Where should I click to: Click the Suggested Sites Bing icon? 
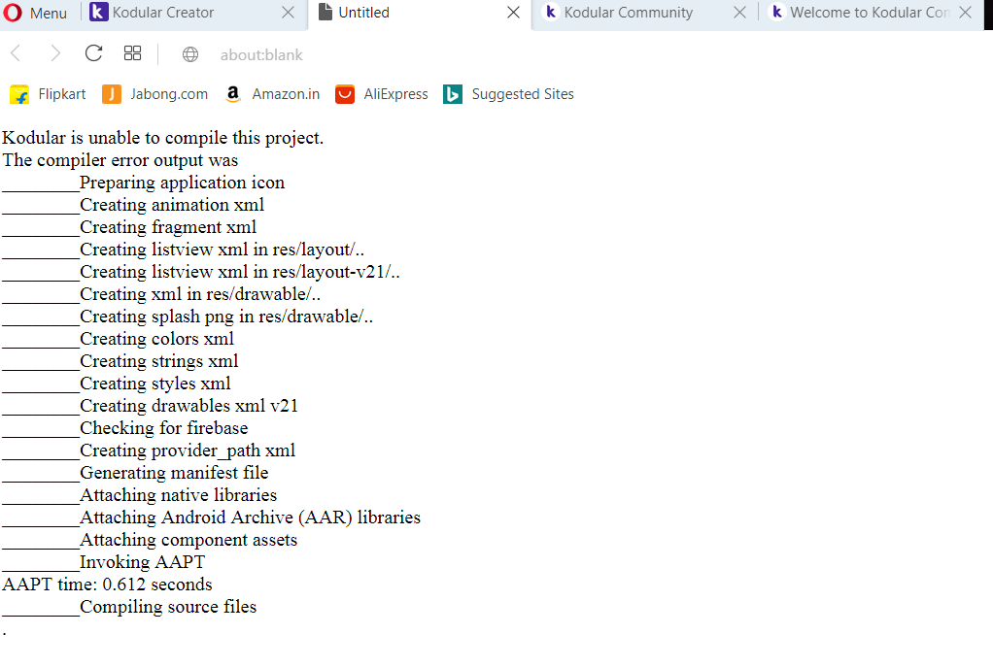(x=452, y=94)
